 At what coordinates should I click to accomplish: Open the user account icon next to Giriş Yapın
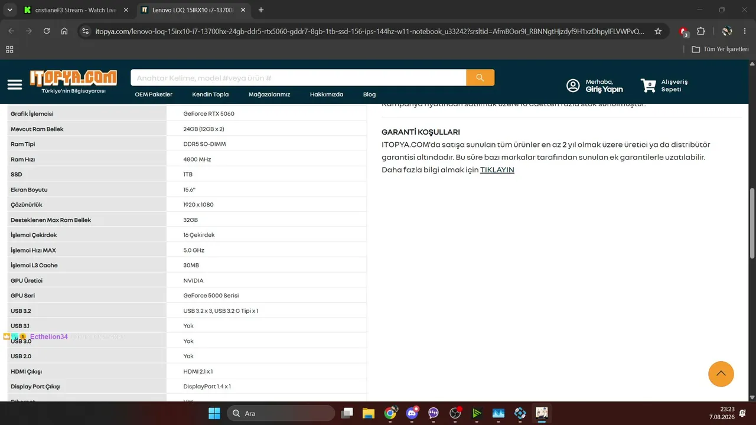pos(573,86)
